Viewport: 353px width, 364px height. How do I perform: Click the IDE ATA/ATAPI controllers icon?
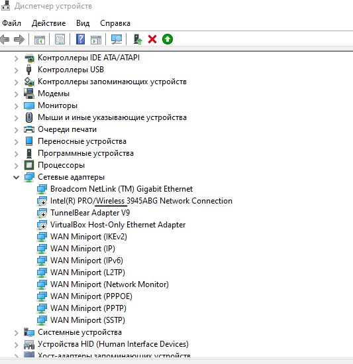(x=29, y=58)
